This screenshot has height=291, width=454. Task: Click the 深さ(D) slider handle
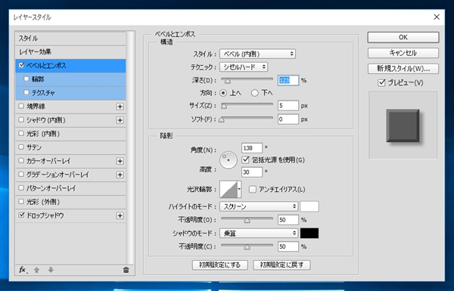click(x=228, y=82)
